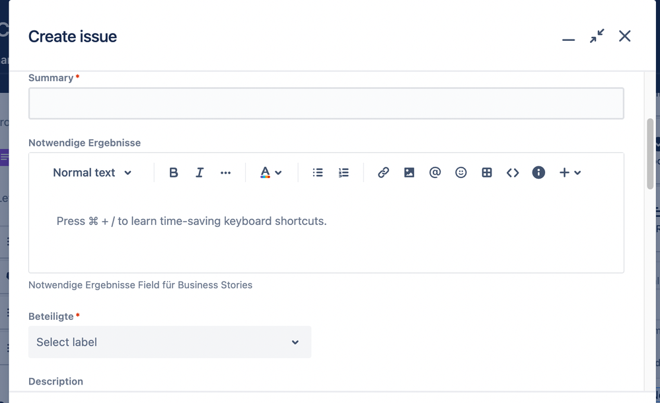Click the Summary field label
Viewport: 660px width, 403px height.
[x=51, y=78]
